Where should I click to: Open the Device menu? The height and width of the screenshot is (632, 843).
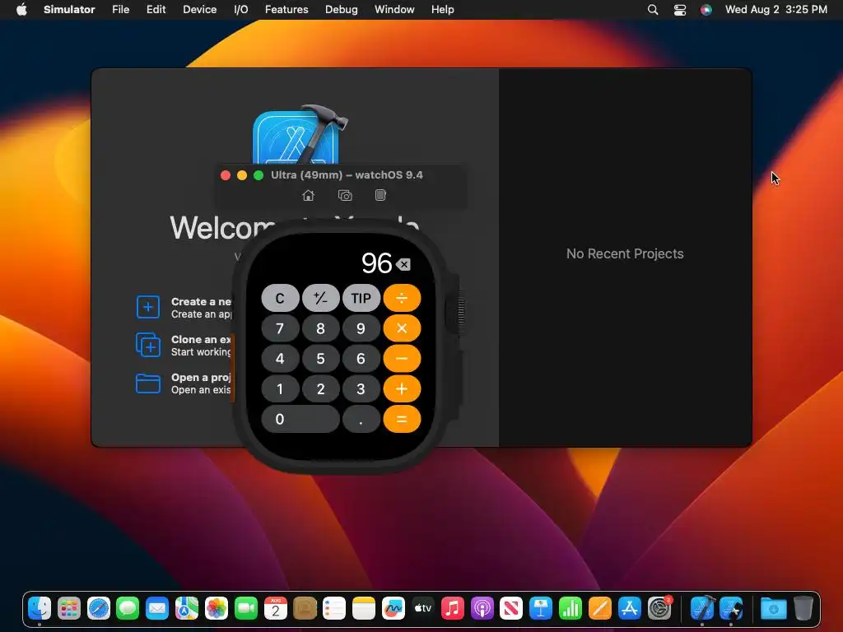199,10
